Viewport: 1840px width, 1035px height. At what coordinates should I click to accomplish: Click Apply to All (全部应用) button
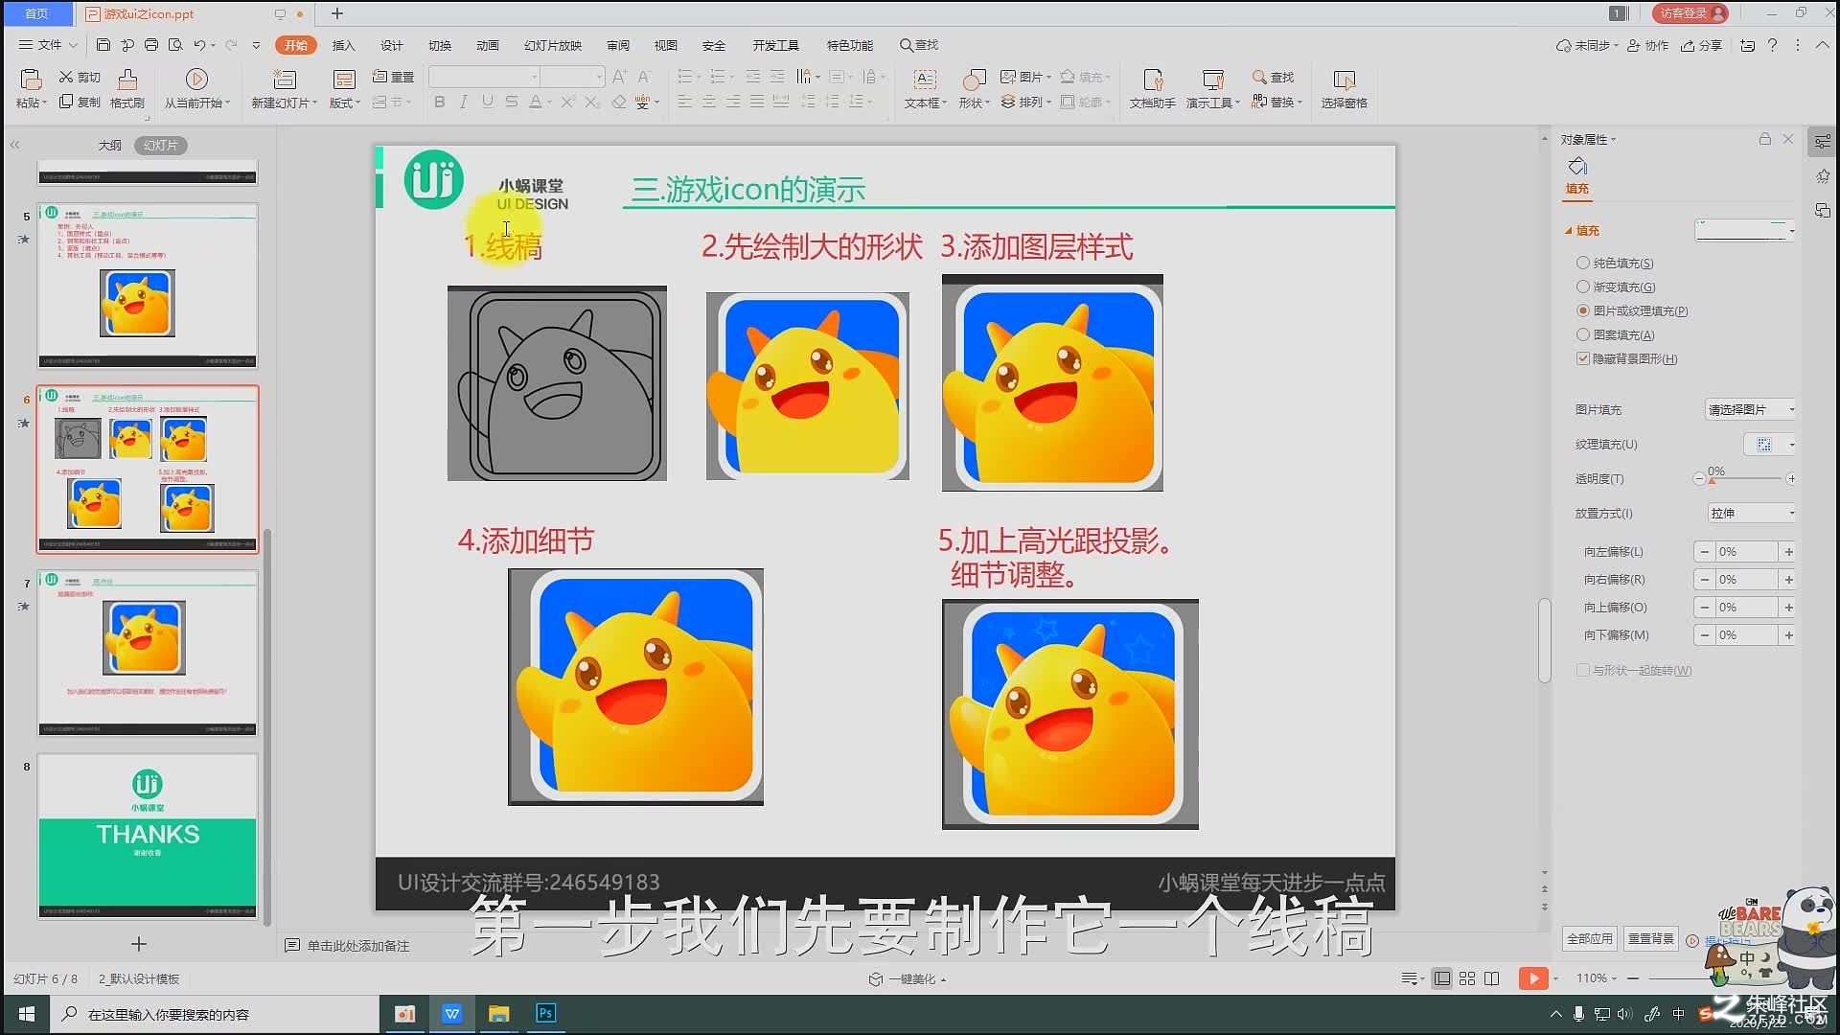click(1590, 938)
